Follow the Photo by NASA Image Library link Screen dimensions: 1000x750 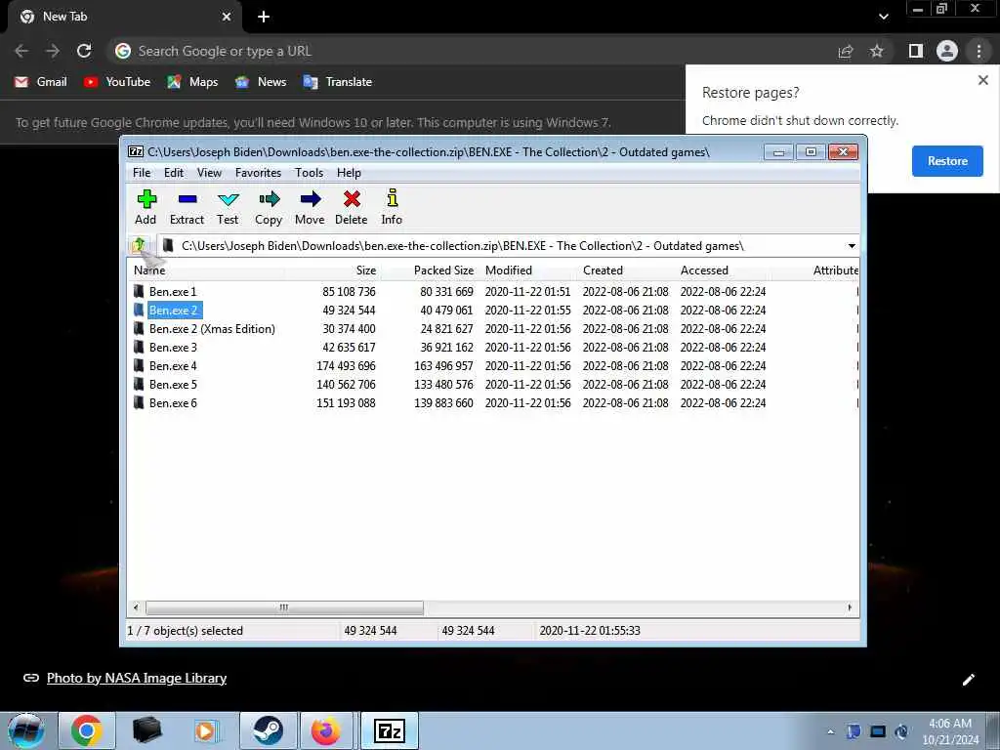click(x=137, y=678)
